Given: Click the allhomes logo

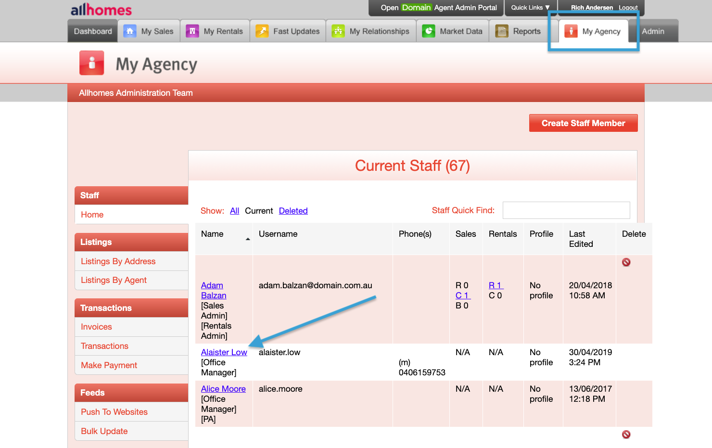Looking at the screenshot, I should 101,9.
